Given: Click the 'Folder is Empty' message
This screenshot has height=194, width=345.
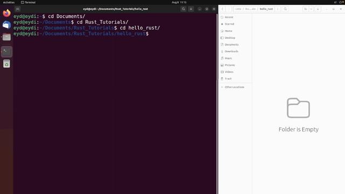Looking at the screenshot, I should pyautogui.click(x=298, y=129).
